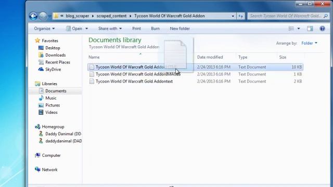The image size is (333, 187).
Task: Toggle the preview pane
Action: pos(310,29)
